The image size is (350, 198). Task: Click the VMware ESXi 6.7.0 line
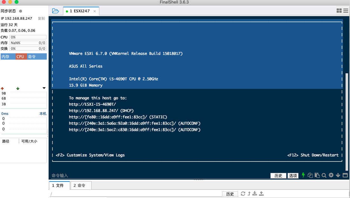pos(126,53)
